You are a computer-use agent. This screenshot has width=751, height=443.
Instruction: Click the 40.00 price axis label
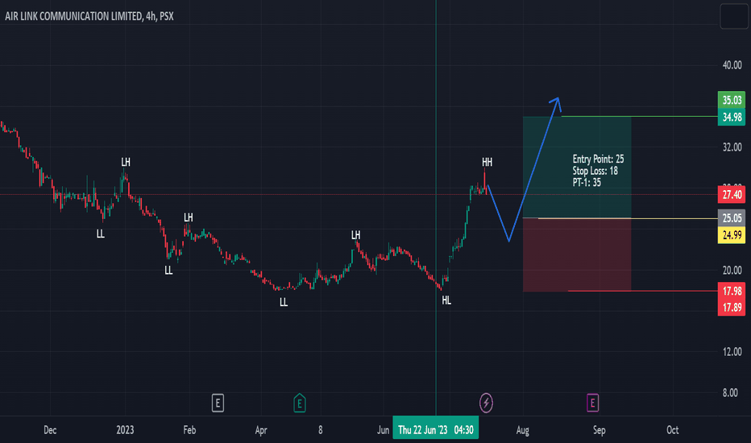[732, 65]
